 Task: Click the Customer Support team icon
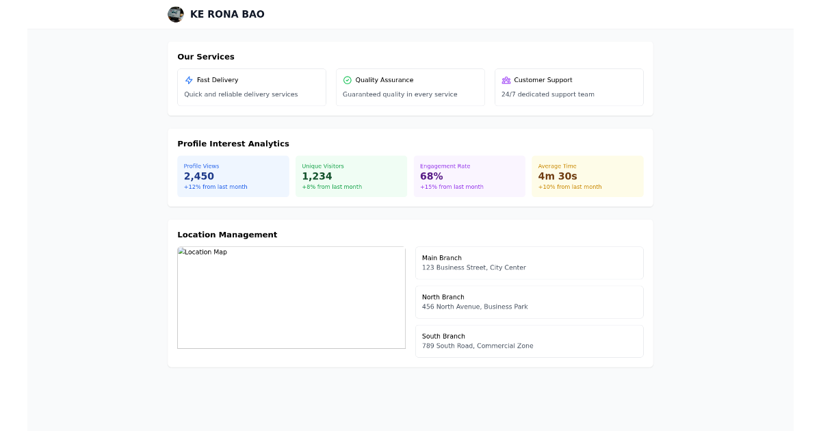point(506,80)
